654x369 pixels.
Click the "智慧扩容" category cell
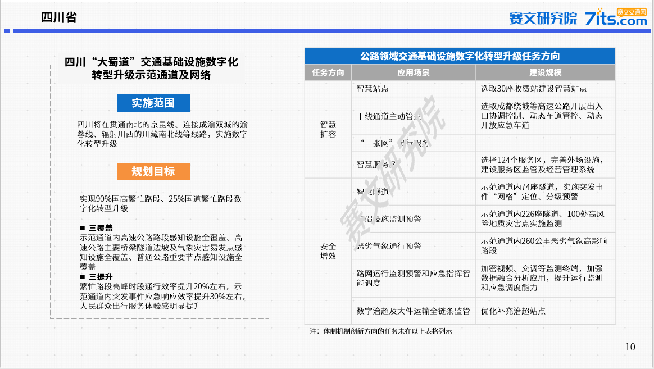click(328, 129)
